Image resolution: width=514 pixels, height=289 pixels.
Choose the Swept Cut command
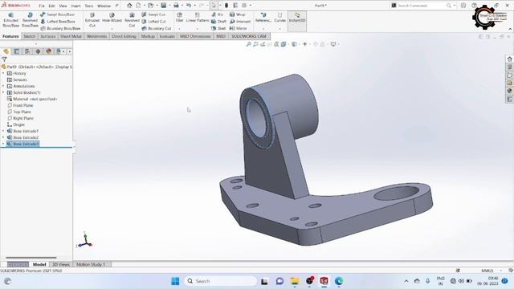point(153,14)
